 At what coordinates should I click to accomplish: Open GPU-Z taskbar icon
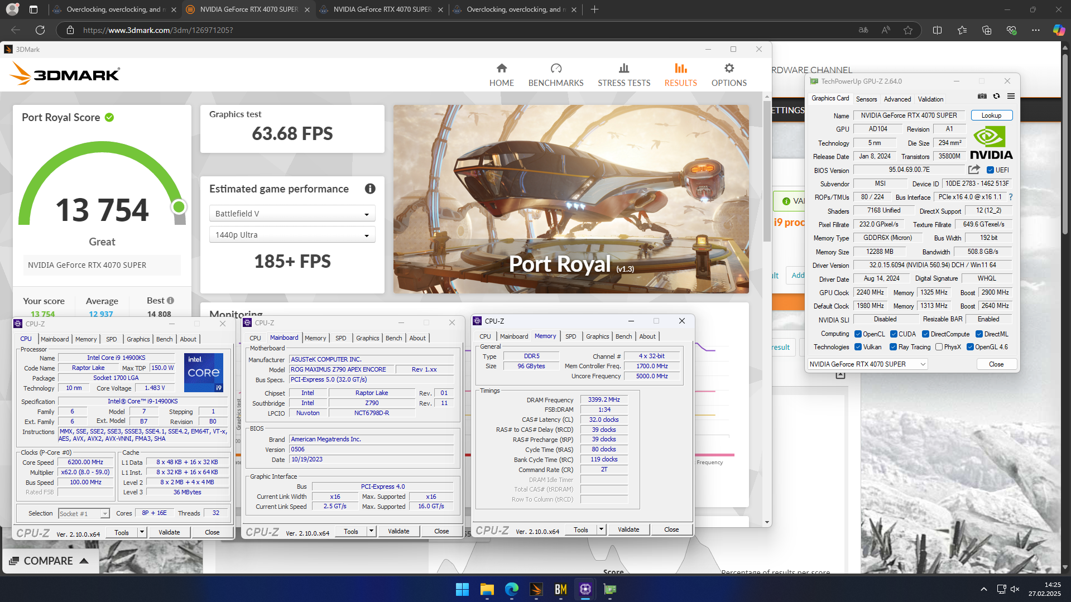tap(609, 589)
